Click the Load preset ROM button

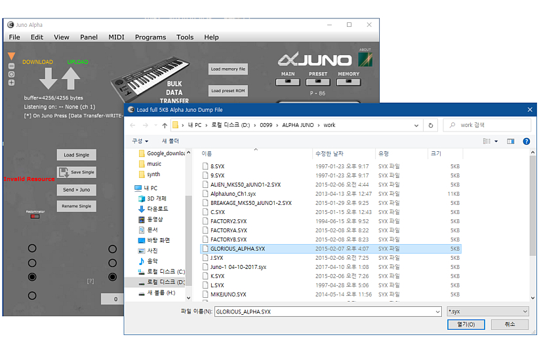point(228,91)
